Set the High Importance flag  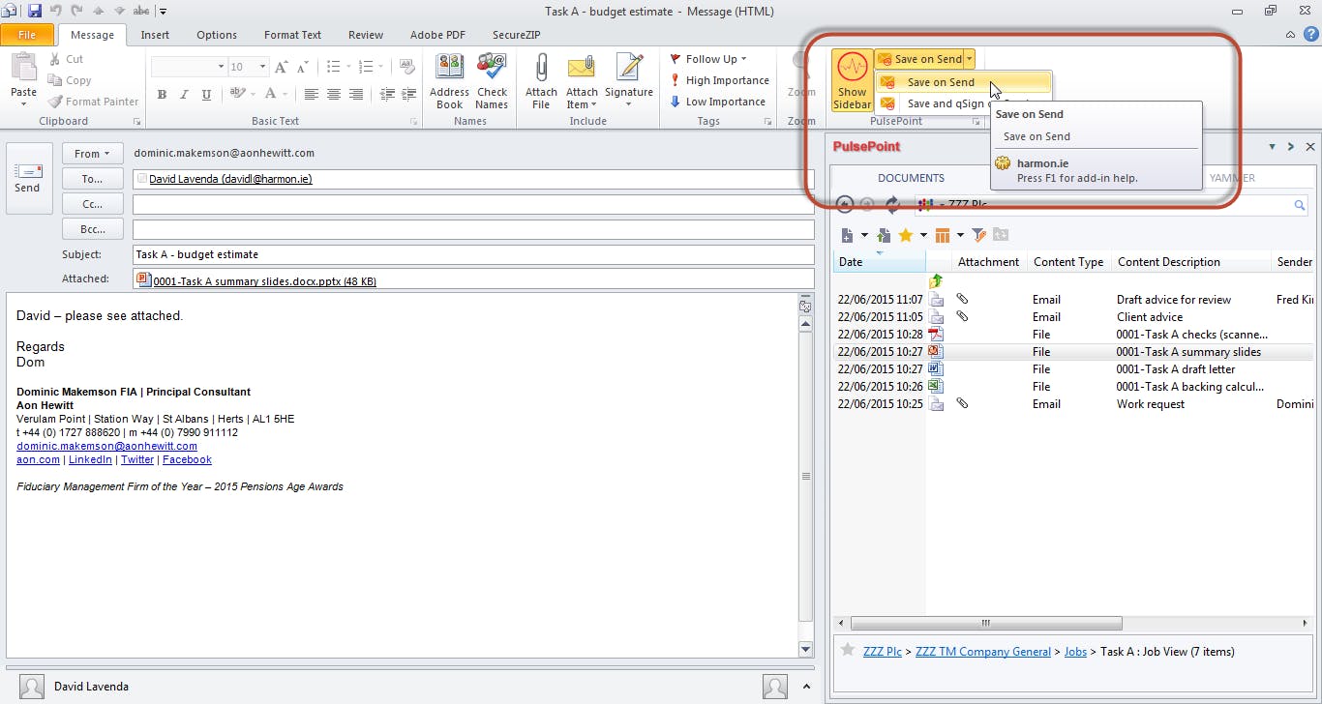click(x=719, y=80)
